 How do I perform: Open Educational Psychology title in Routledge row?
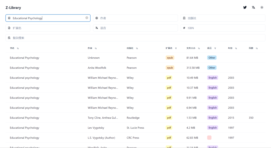tap(25, 118)
